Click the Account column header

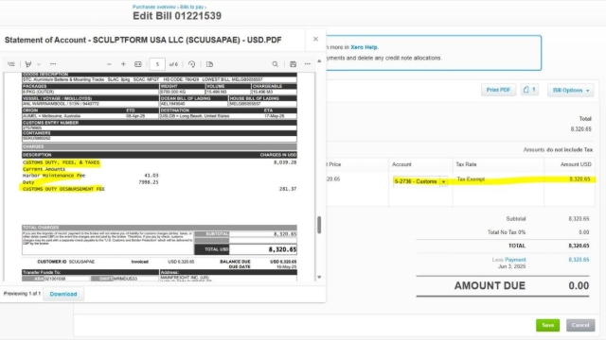coord(401,164)
